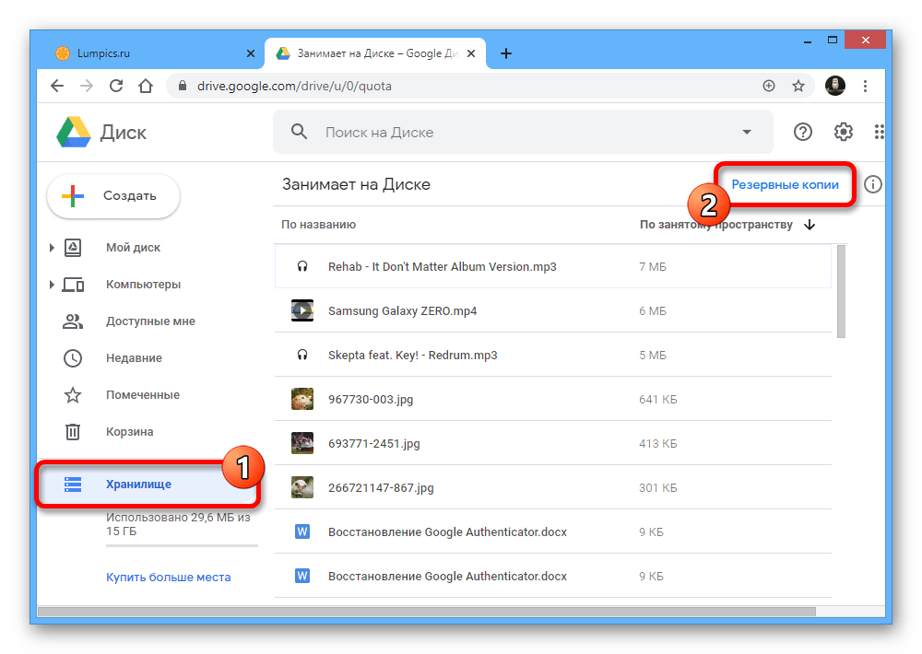Select Samsung Galaxy ZERO.mp4 thumbnail

coord(302,310)
